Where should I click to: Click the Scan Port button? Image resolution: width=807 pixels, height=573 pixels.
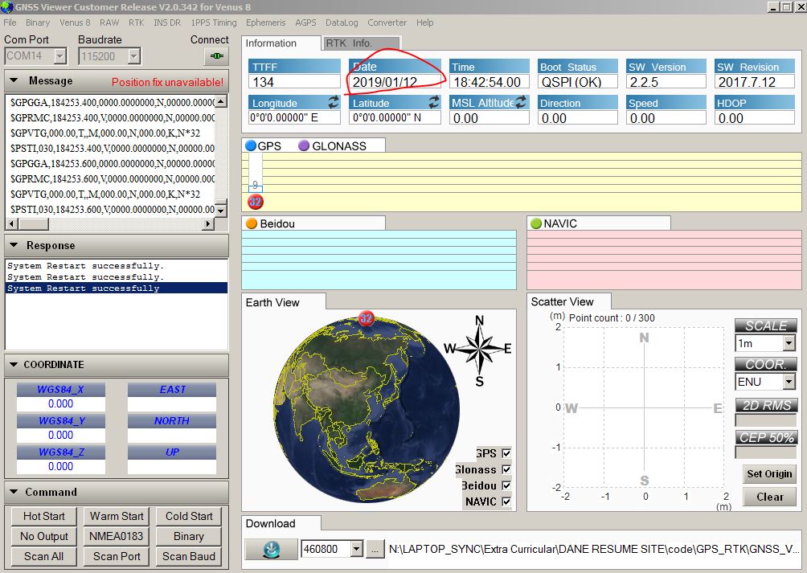[x=117, y=556]
